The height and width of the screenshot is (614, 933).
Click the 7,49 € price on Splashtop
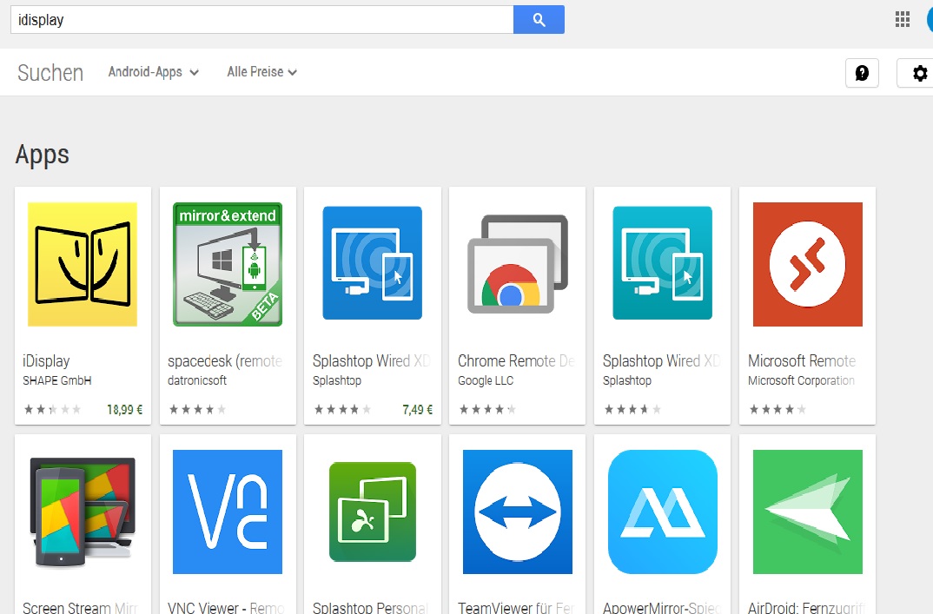click(x=417, y=409)
